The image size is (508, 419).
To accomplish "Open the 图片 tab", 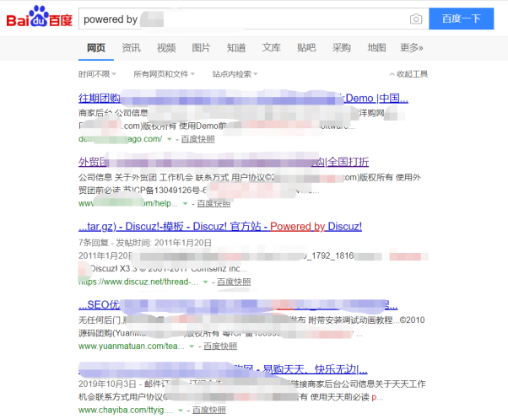I will click(x=201, y=48).
